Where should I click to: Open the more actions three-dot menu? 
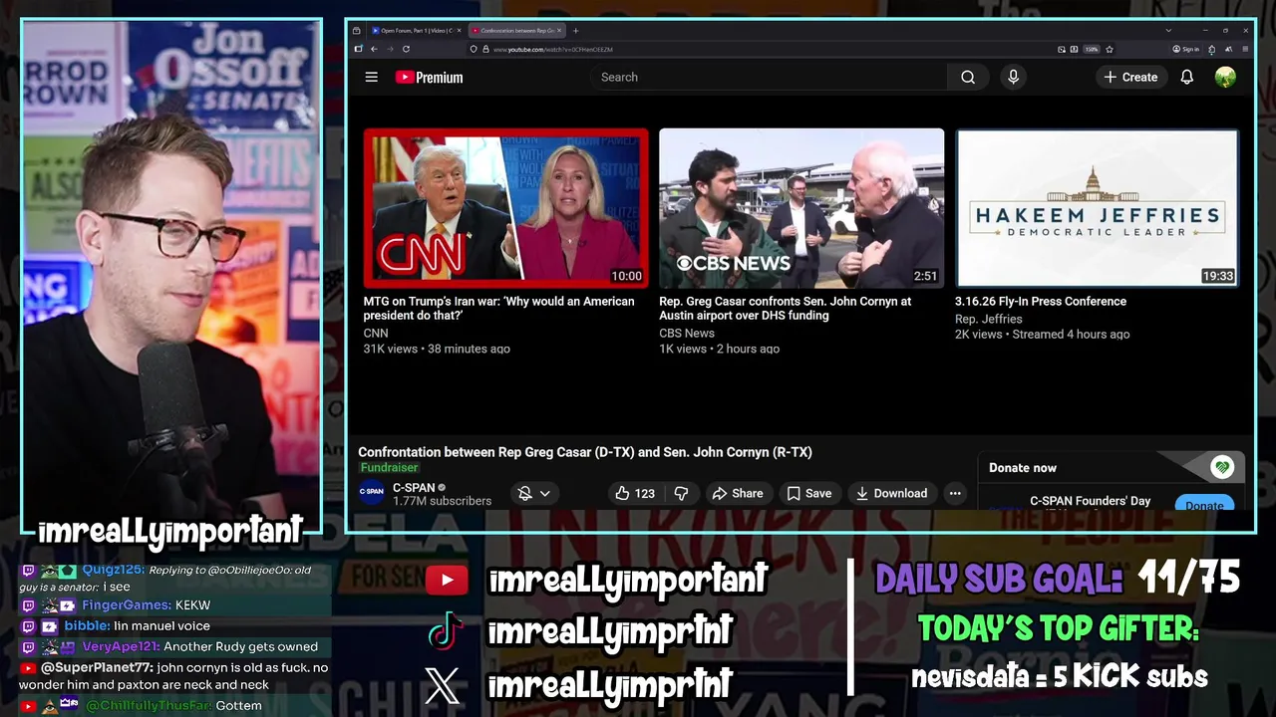point(954,493)
